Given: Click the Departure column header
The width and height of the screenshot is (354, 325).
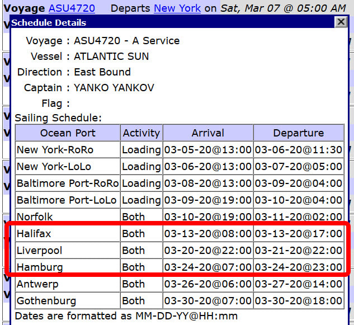Looking at the screenshot, I should coord(298,133).
